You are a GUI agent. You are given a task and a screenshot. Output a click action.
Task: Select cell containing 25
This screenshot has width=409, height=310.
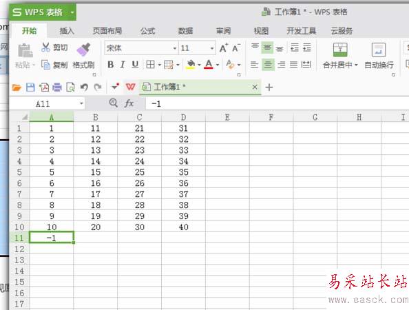(140, 172)
